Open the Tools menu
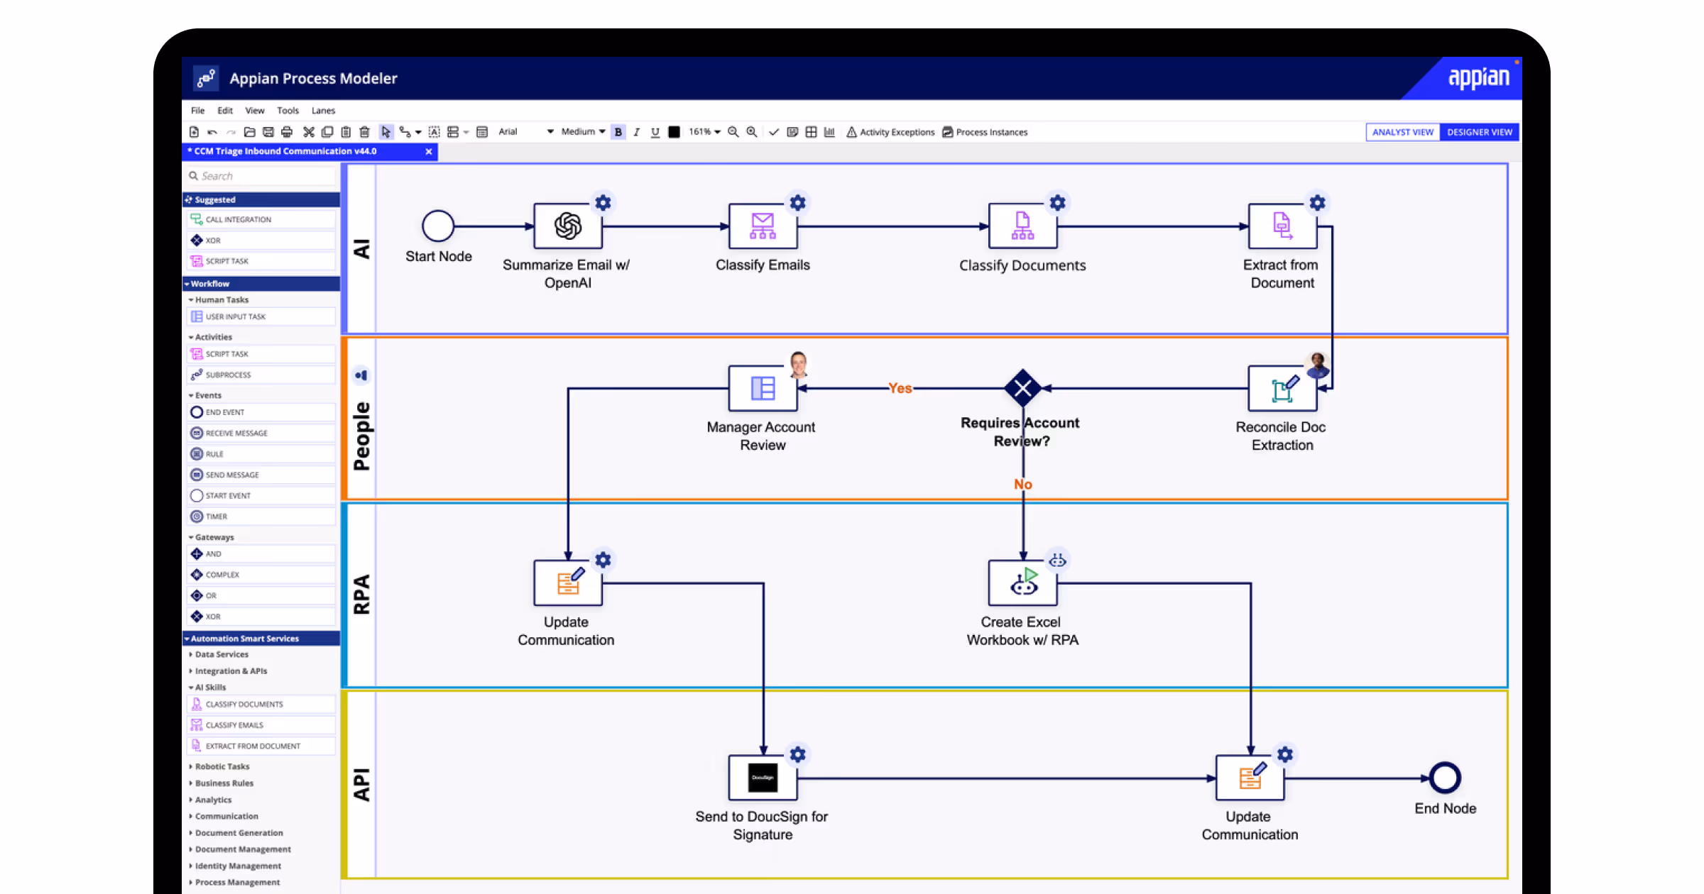 click(288, 111)
